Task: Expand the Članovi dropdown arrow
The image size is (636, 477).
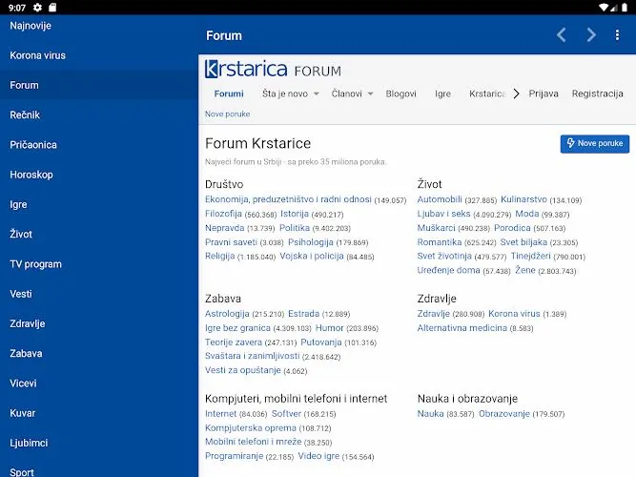Action: (370, 93)
